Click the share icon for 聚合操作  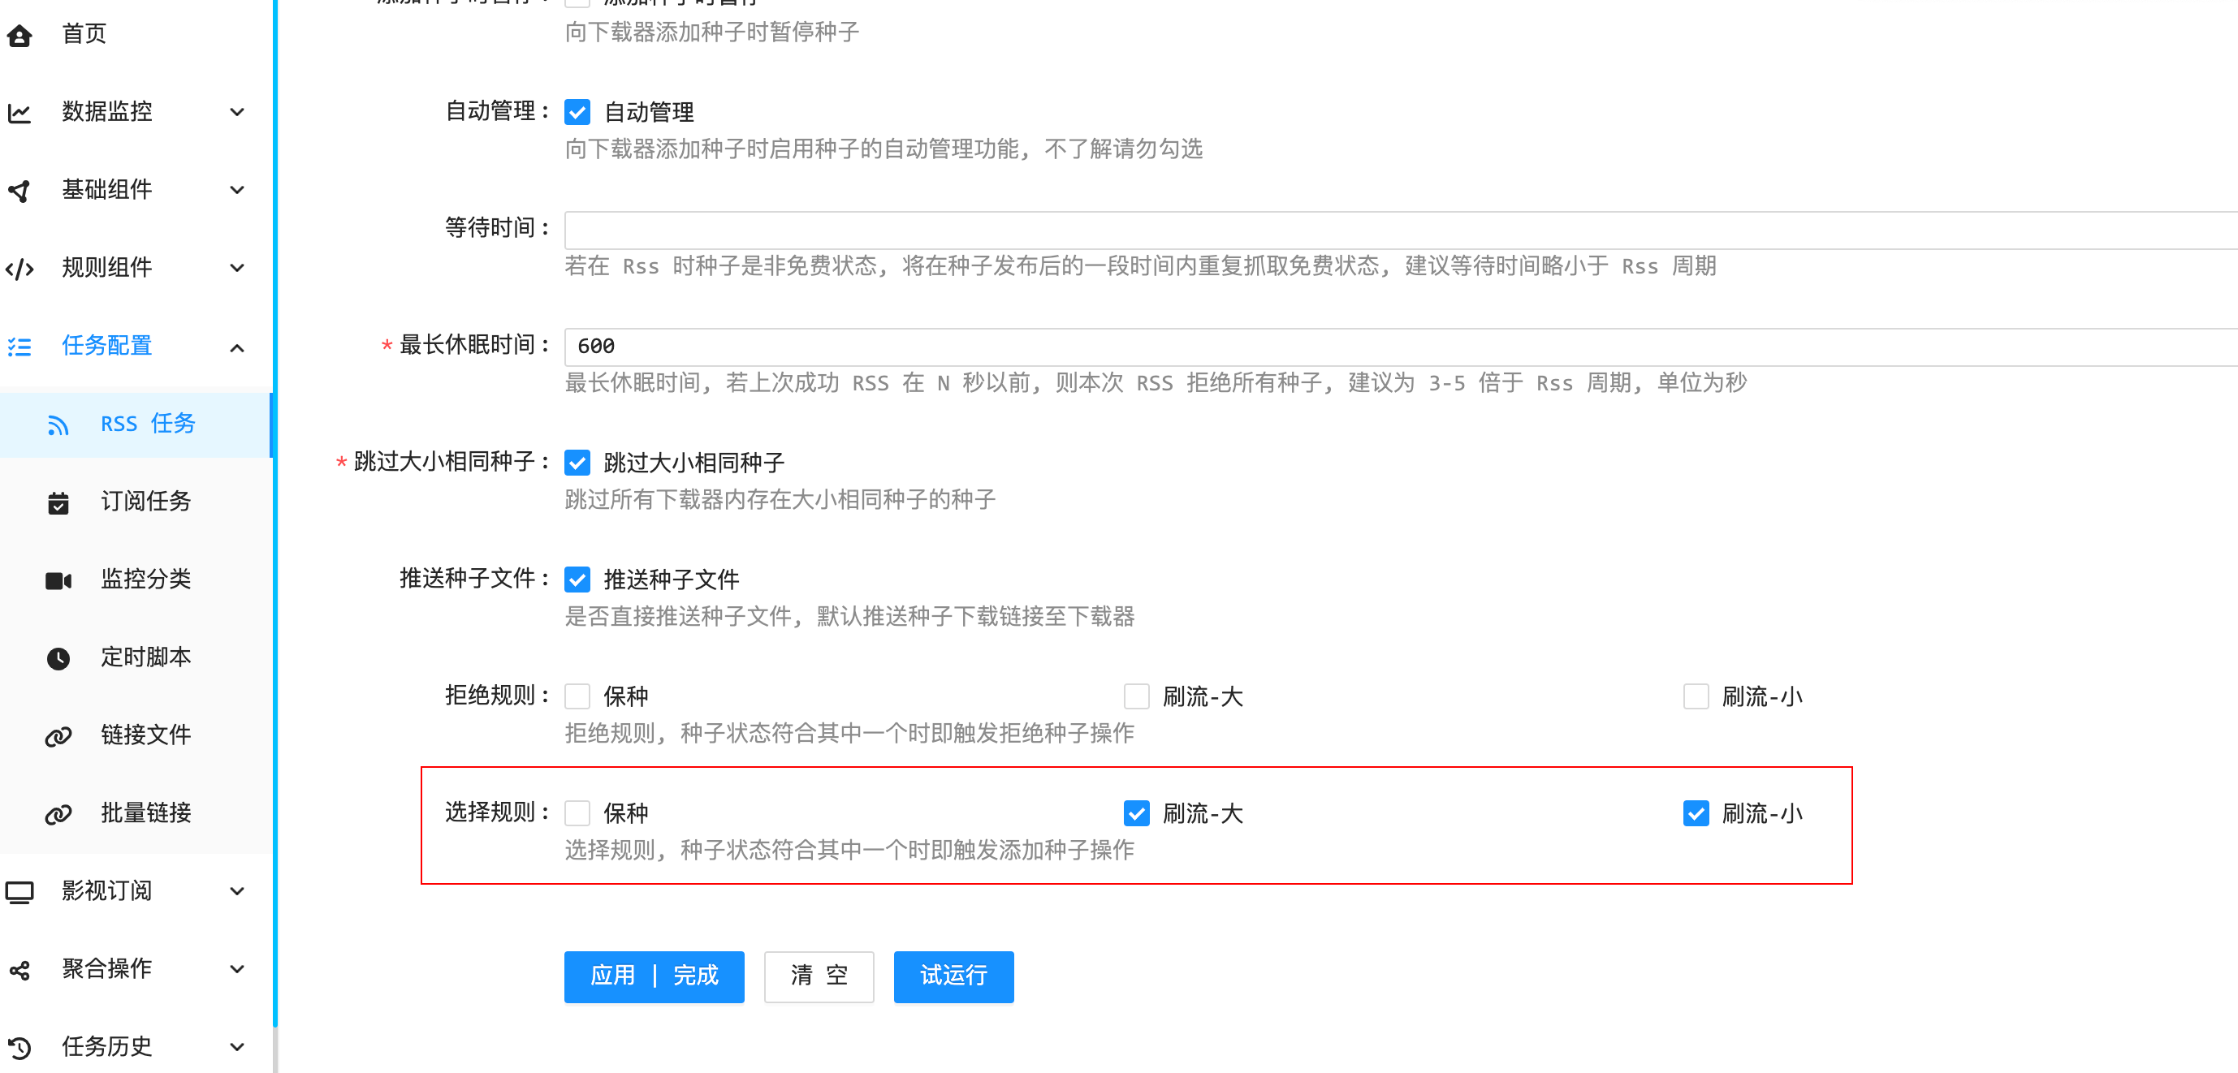(x=19, y=970)
